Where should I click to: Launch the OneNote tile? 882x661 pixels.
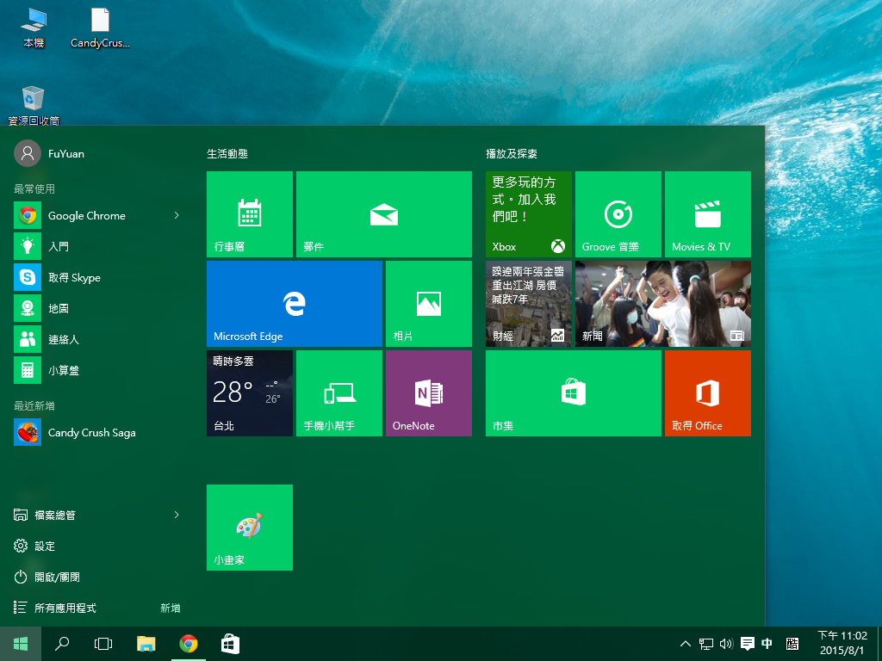pos(429,392)
